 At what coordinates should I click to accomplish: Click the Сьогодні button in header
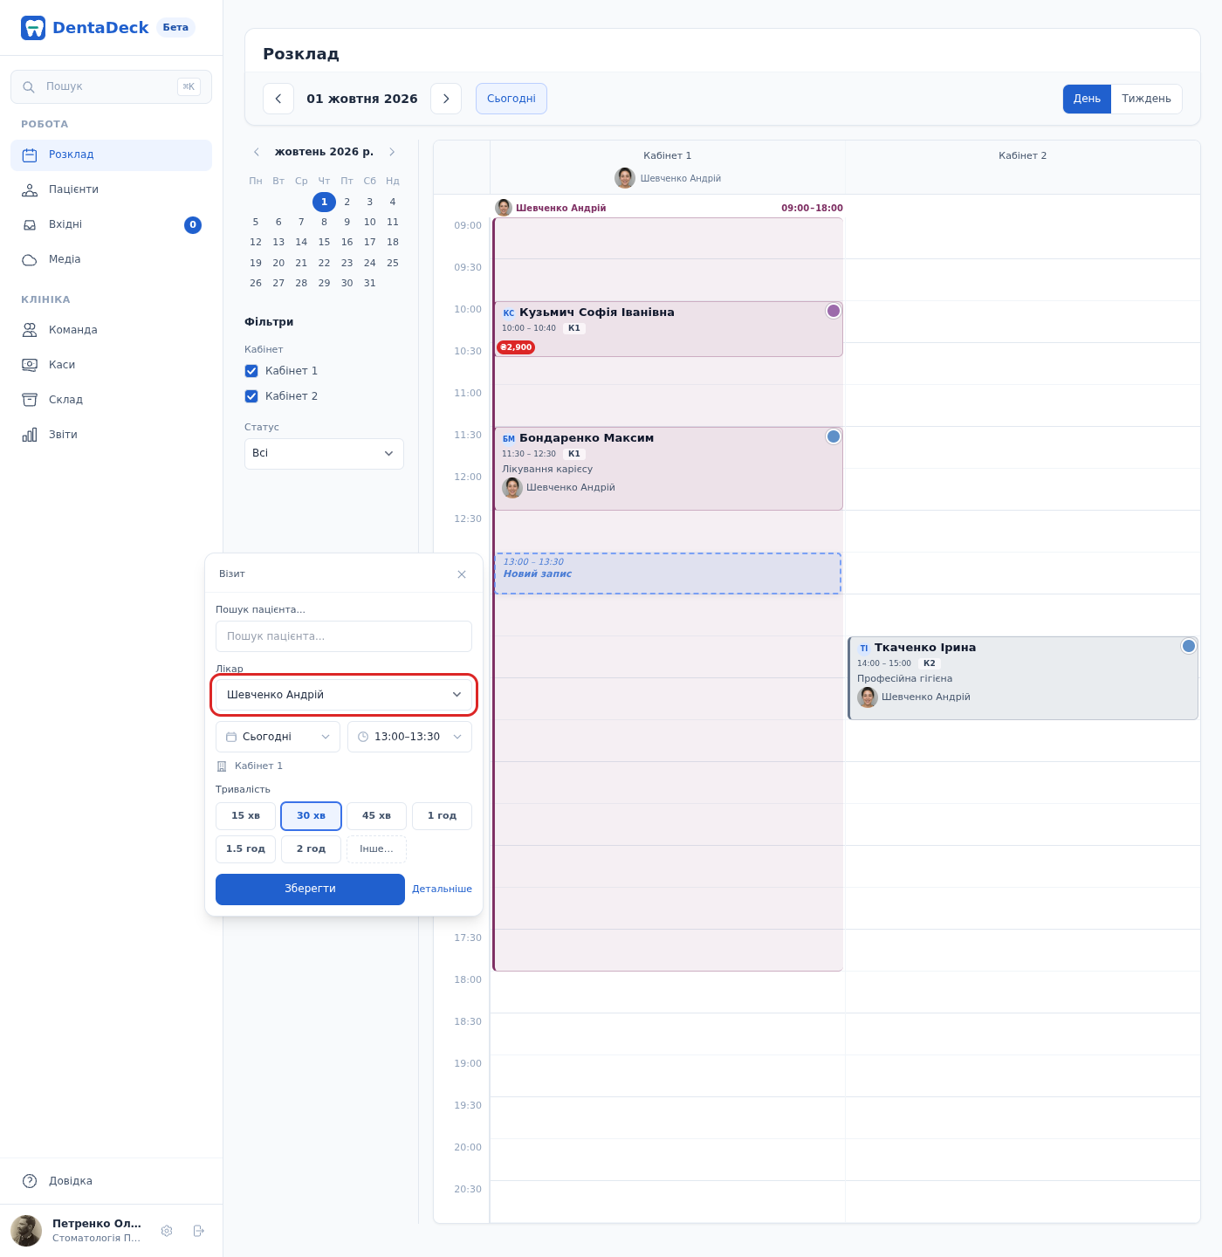click(511, 99)
